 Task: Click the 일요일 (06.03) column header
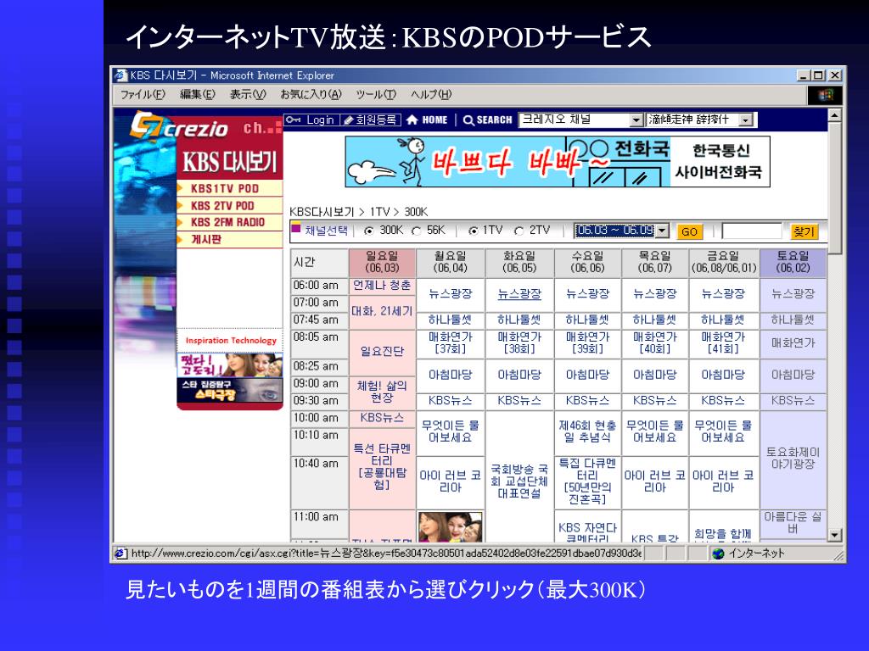click(x=382, y=263)
